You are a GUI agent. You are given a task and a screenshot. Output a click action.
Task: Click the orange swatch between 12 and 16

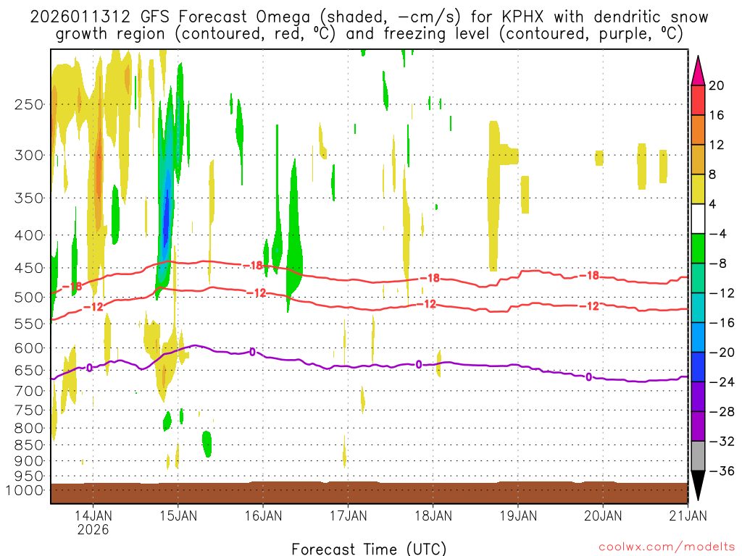[698, 130]
